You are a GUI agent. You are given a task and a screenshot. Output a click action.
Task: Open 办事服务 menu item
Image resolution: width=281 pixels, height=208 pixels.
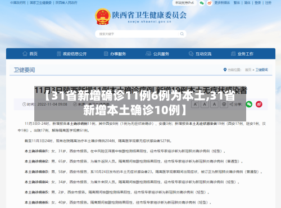click(x=118, y=54)
